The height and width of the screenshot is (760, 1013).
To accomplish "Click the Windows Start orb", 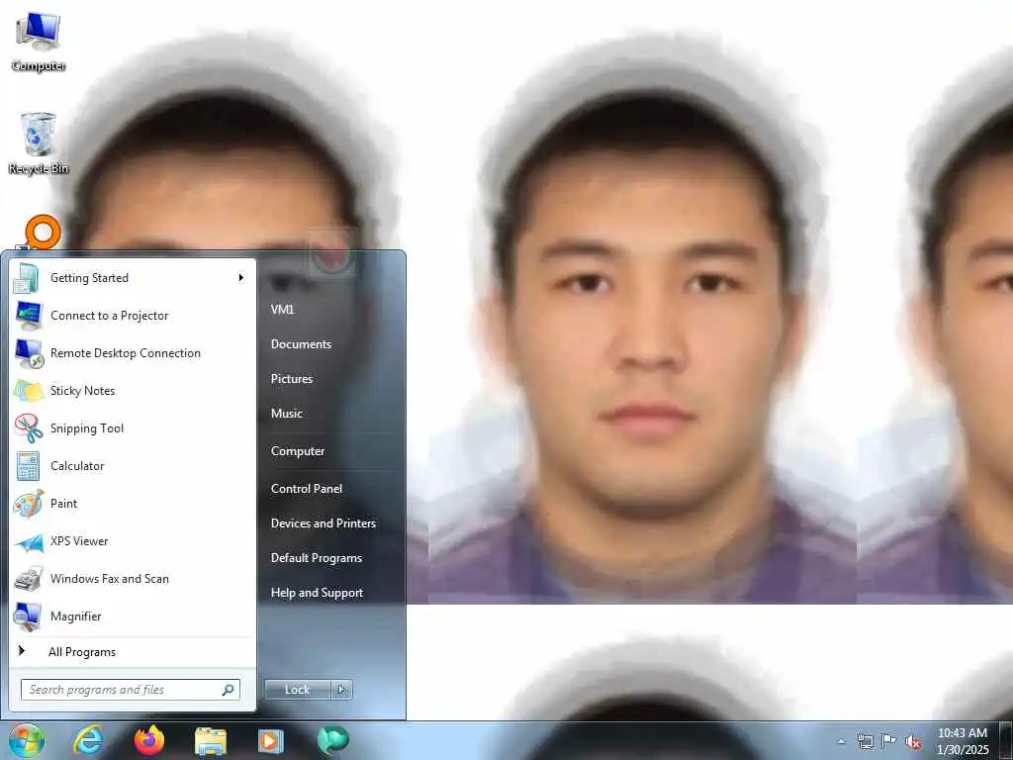I will [x=27, y=740].
